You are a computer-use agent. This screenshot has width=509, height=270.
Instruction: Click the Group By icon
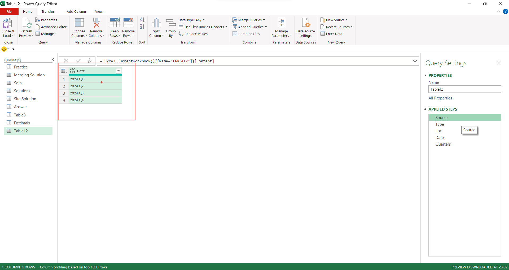171,23
